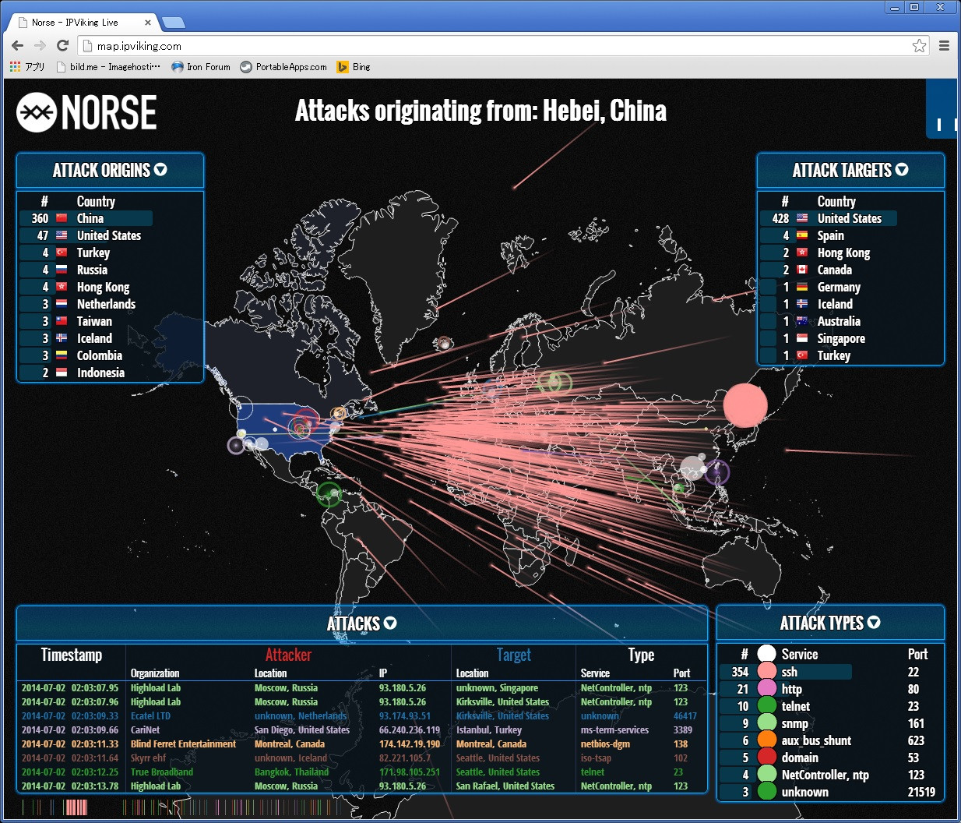Viewport: 961px width, 823px height.
Task: Click the orange aux_bus_shunt color circle
Action: click(767, 740)
